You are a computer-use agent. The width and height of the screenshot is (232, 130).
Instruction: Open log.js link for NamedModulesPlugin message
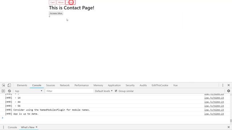[214, 110]
